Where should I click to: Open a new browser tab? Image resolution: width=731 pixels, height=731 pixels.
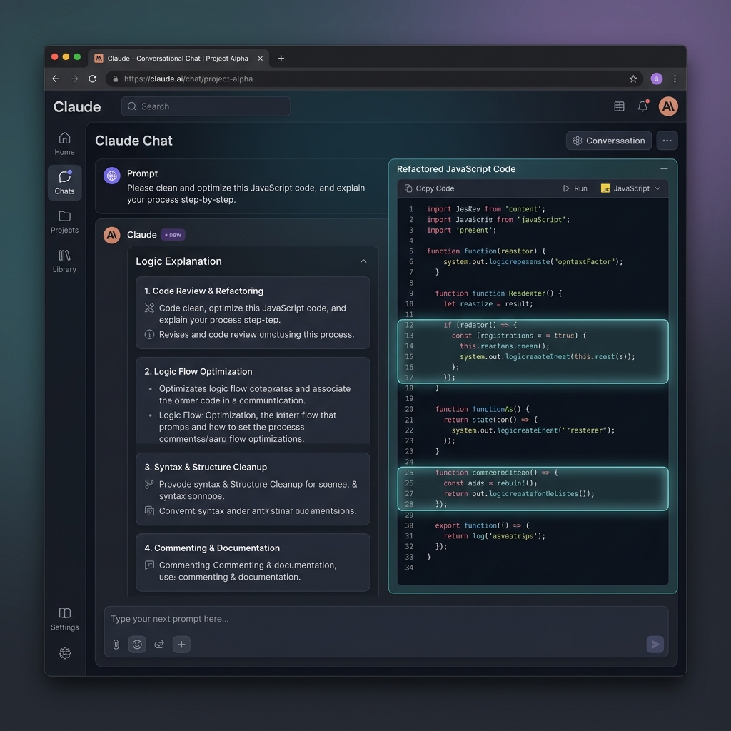281,59
